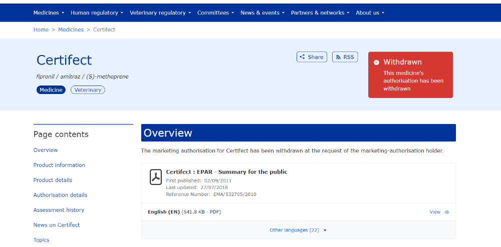Expand the Veterinary regulatory menu
501x247 pixels.
(160, 12)
